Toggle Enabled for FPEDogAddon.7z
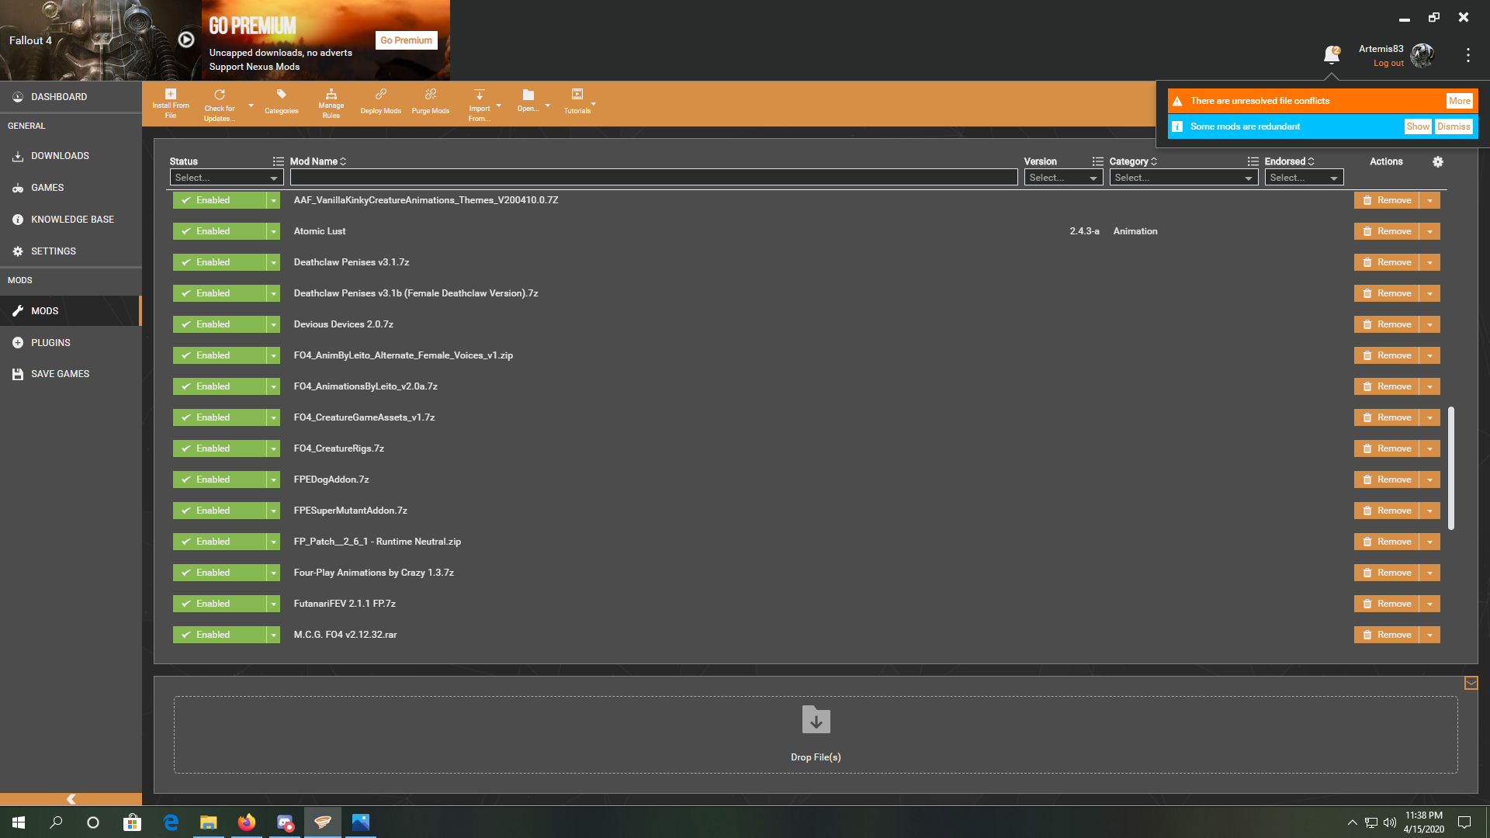 coord(220,480)
